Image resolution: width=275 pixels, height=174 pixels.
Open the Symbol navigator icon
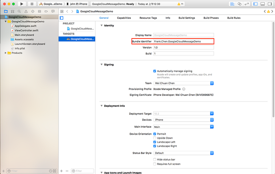13,11
